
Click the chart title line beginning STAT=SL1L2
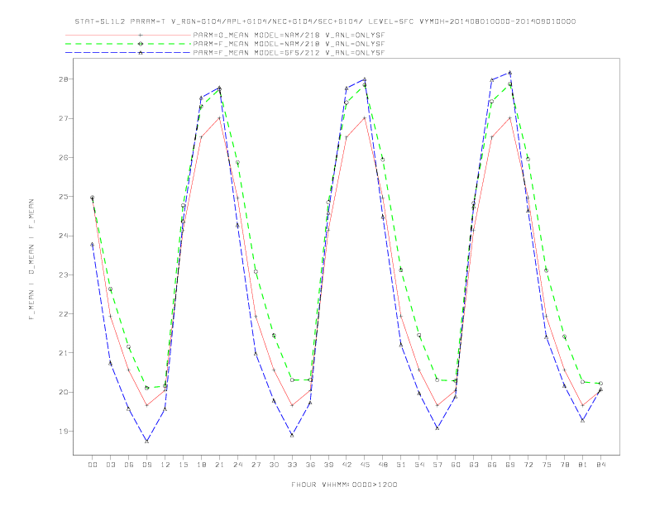click(x=325, y=21)
